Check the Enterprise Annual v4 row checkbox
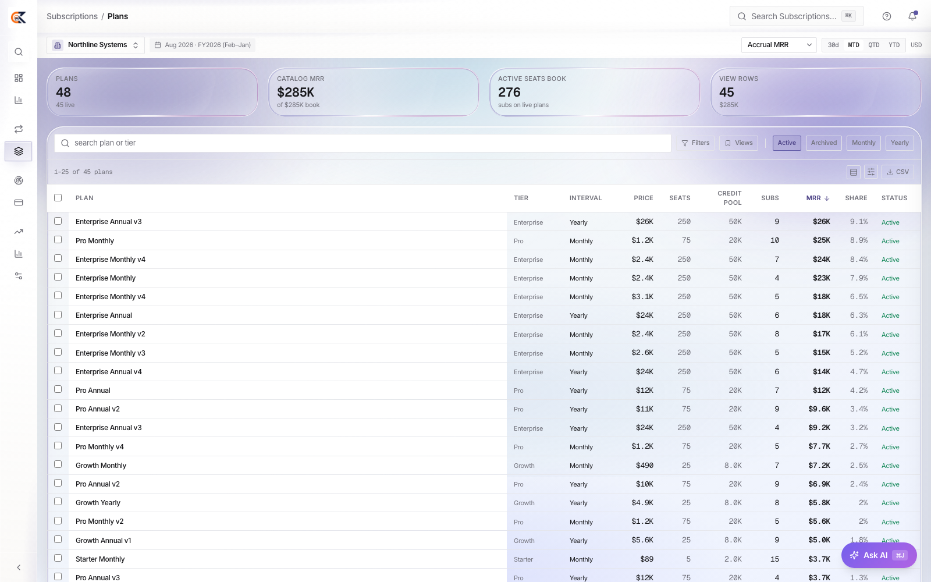This screenshot has height=582, width=931. click(58, 371)
